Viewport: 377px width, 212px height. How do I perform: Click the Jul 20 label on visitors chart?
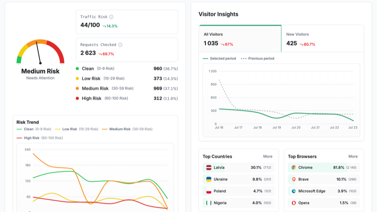(296, 128)
